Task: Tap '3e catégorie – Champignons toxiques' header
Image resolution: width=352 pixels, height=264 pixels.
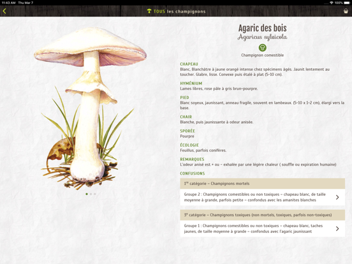Action: [263, 215]
